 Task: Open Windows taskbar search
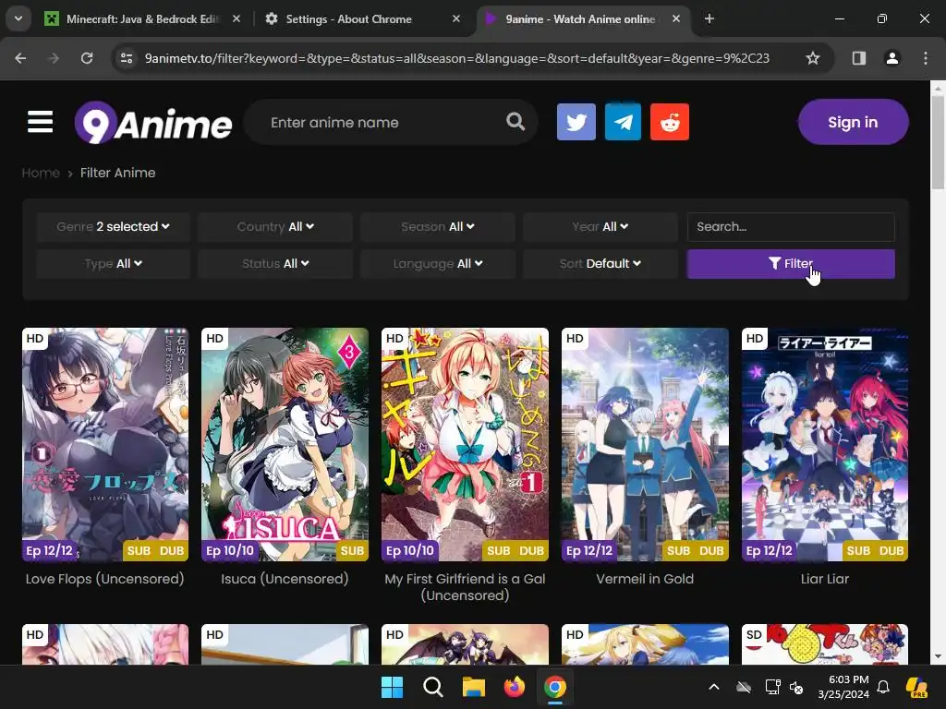[x=433, y=687]
